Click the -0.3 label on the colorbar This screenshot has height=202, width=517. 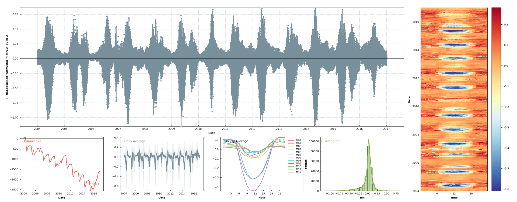pos(506,127)
